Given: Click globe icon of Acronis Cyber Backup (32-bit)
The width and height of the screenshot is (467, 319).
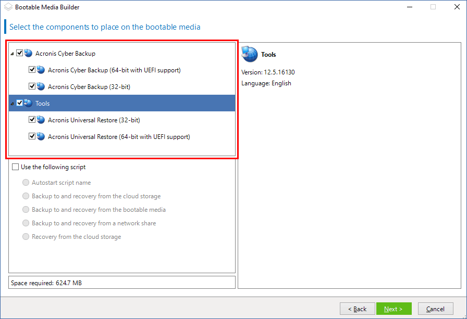Looking at the screenshot, I should (41, 86).
